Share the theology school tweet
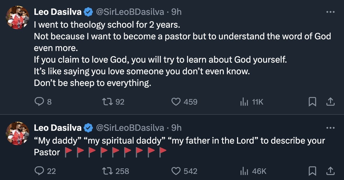 tap(330, 102)
